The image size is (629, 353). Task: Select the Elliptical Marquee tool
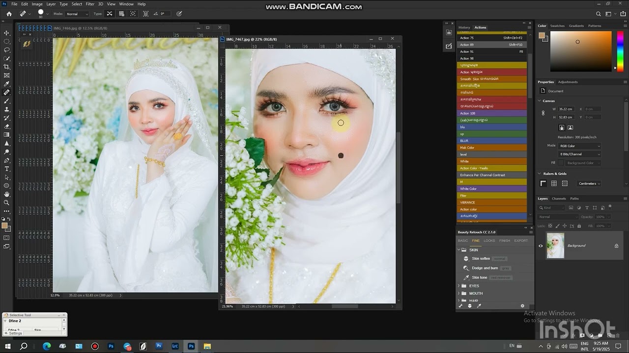[6, 41]
